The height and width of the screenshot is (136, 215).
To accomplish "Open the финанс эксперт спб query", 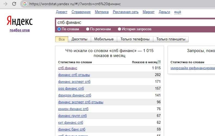I will 74,82.
